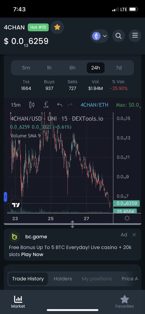145x314 pixels.
Task: Click date label 27 on time axis
Action: (86, 218)
